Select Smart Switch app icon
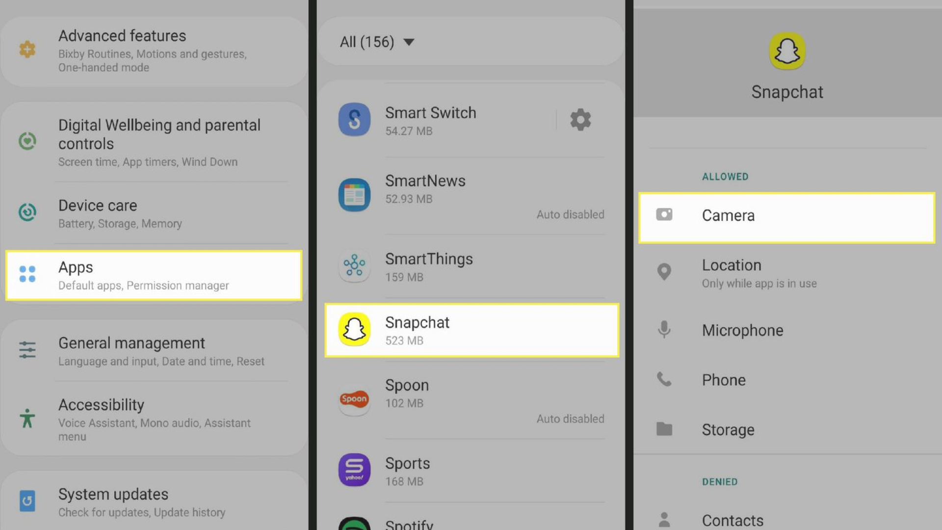 (354, 119)
